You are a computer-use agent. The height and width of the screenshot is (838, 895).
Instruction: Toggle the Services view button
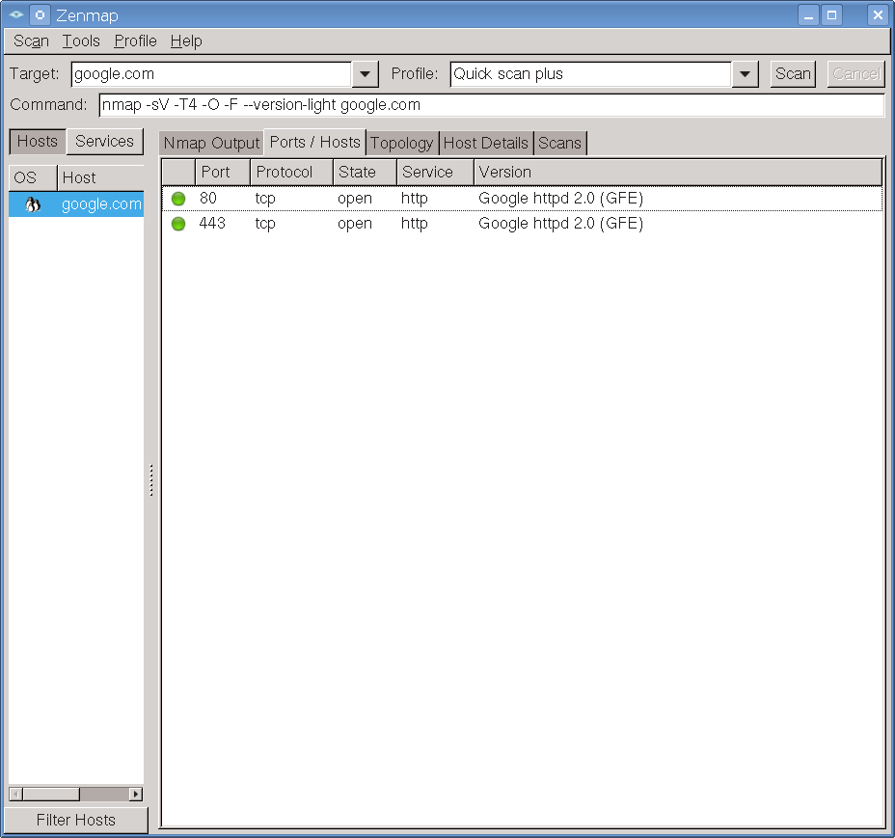(x=104, y=142)
